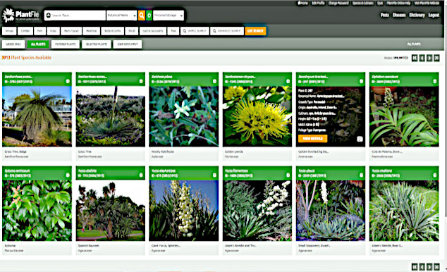Click the orange magnifier search icon

pos(142,16)
